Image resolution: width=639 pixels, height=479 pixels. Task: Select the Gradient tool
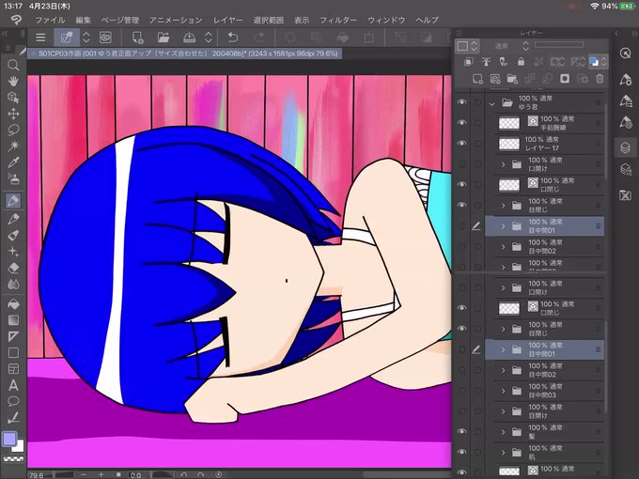[13, 320]
